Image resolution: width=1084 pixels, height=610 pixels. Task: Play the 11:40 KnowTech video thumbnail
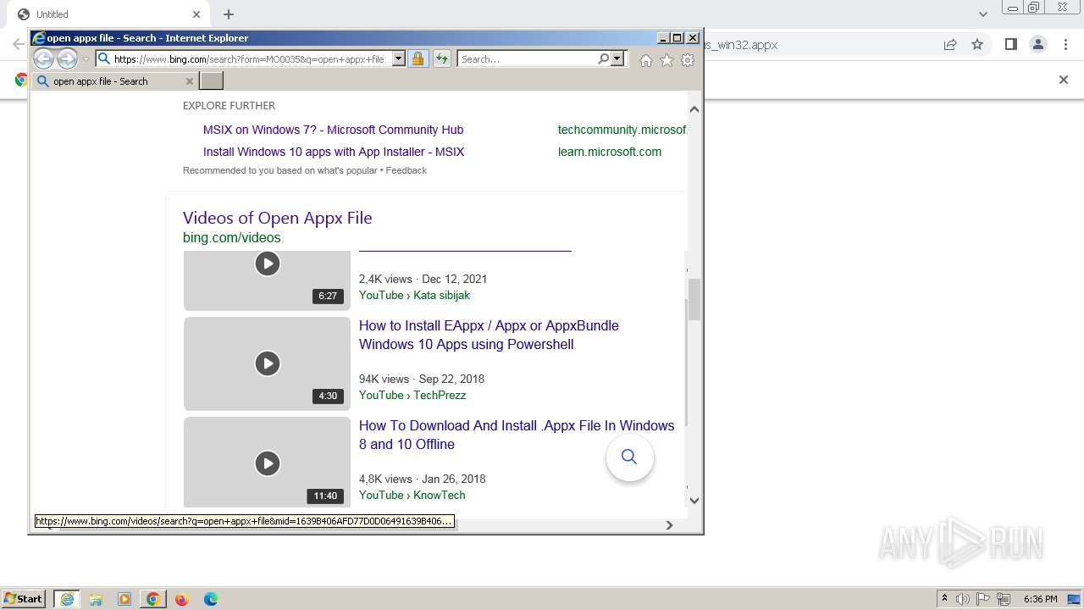tap(267, 463)
